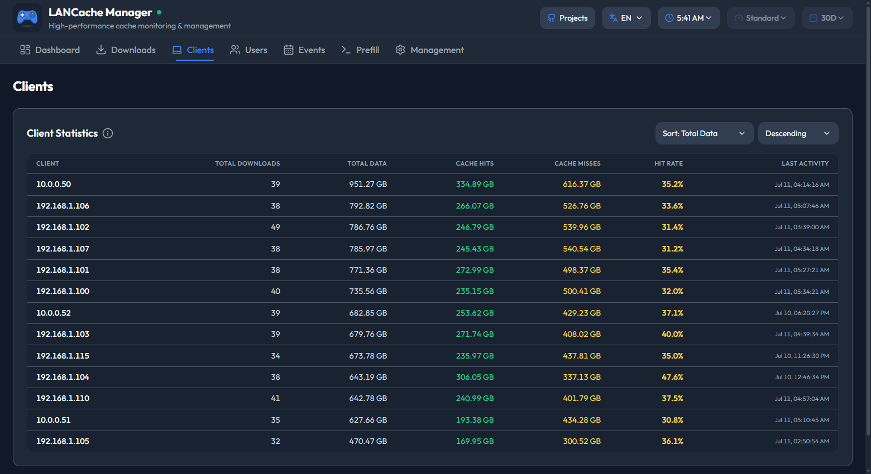Click the LAST ACTIVITY column header
The height and width of the screenshot is (474, 871).
tap(805, 163)
